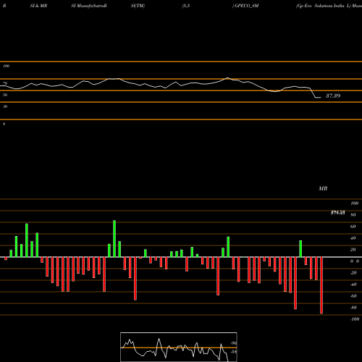This screenshot has height=362, width=362.
Task: Click the MR axis label -100
Action: (355, 319)
